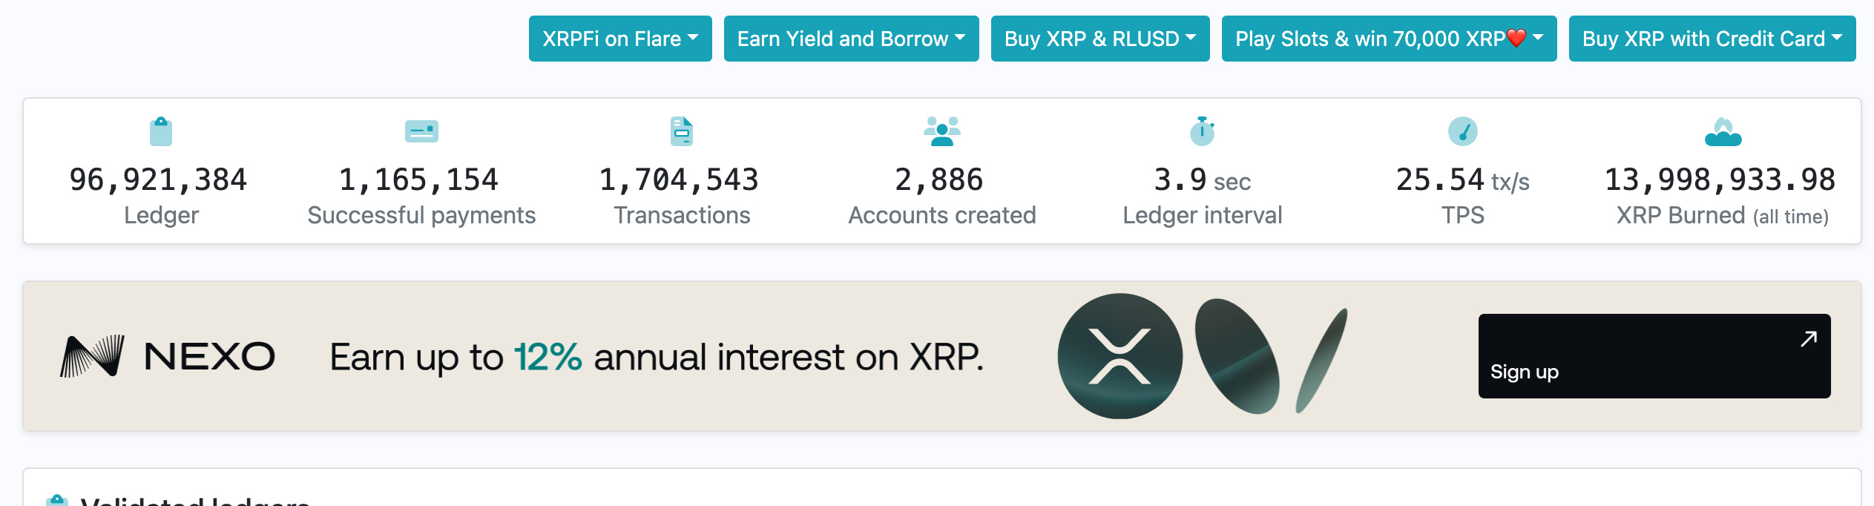Image resolution: width=1874 pixels, height=506 pixels.
Task: Expand Play Slots & win 70,000 XRP menu
Action: (1389, 39)
